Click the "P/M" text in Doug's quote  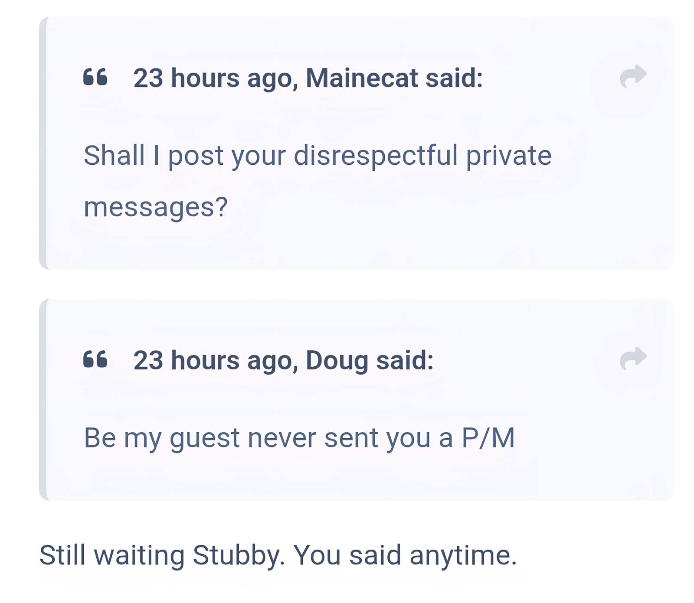(x=488, y=437)
